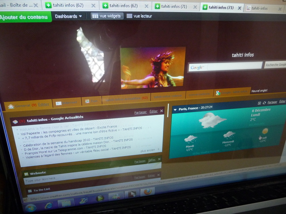Open the Dashboards dropdown

click(x=68, y=16)
